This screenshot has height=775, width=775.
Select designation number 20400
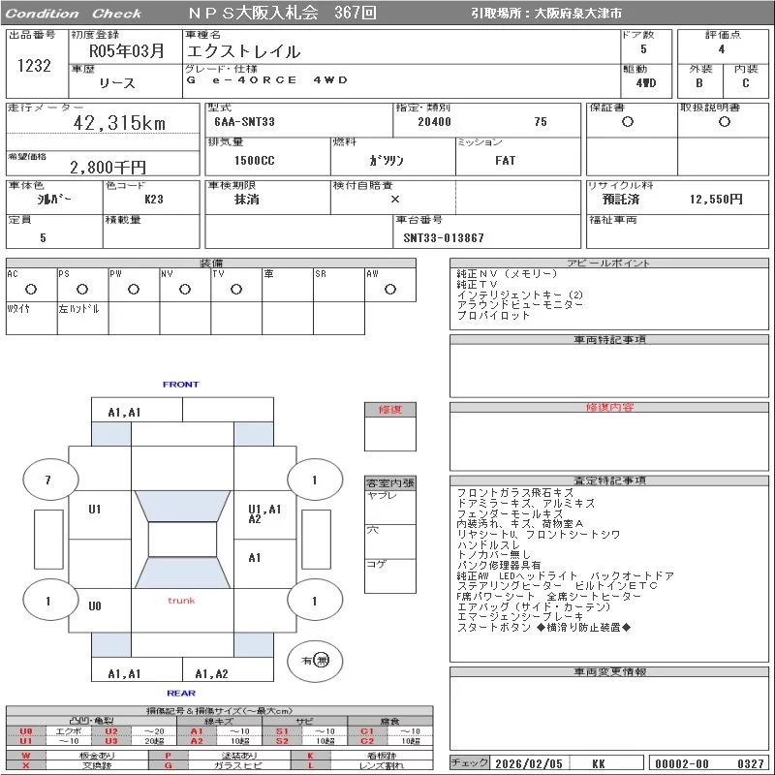click(434, 122)
